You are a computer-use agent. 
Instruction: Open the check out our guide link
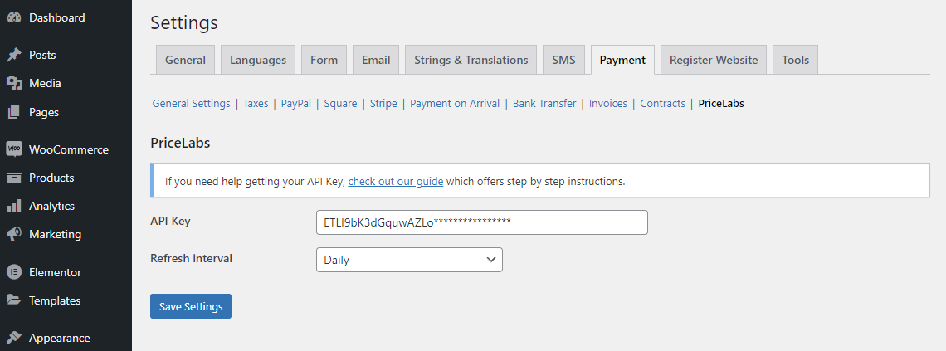(x=396, y=181)
